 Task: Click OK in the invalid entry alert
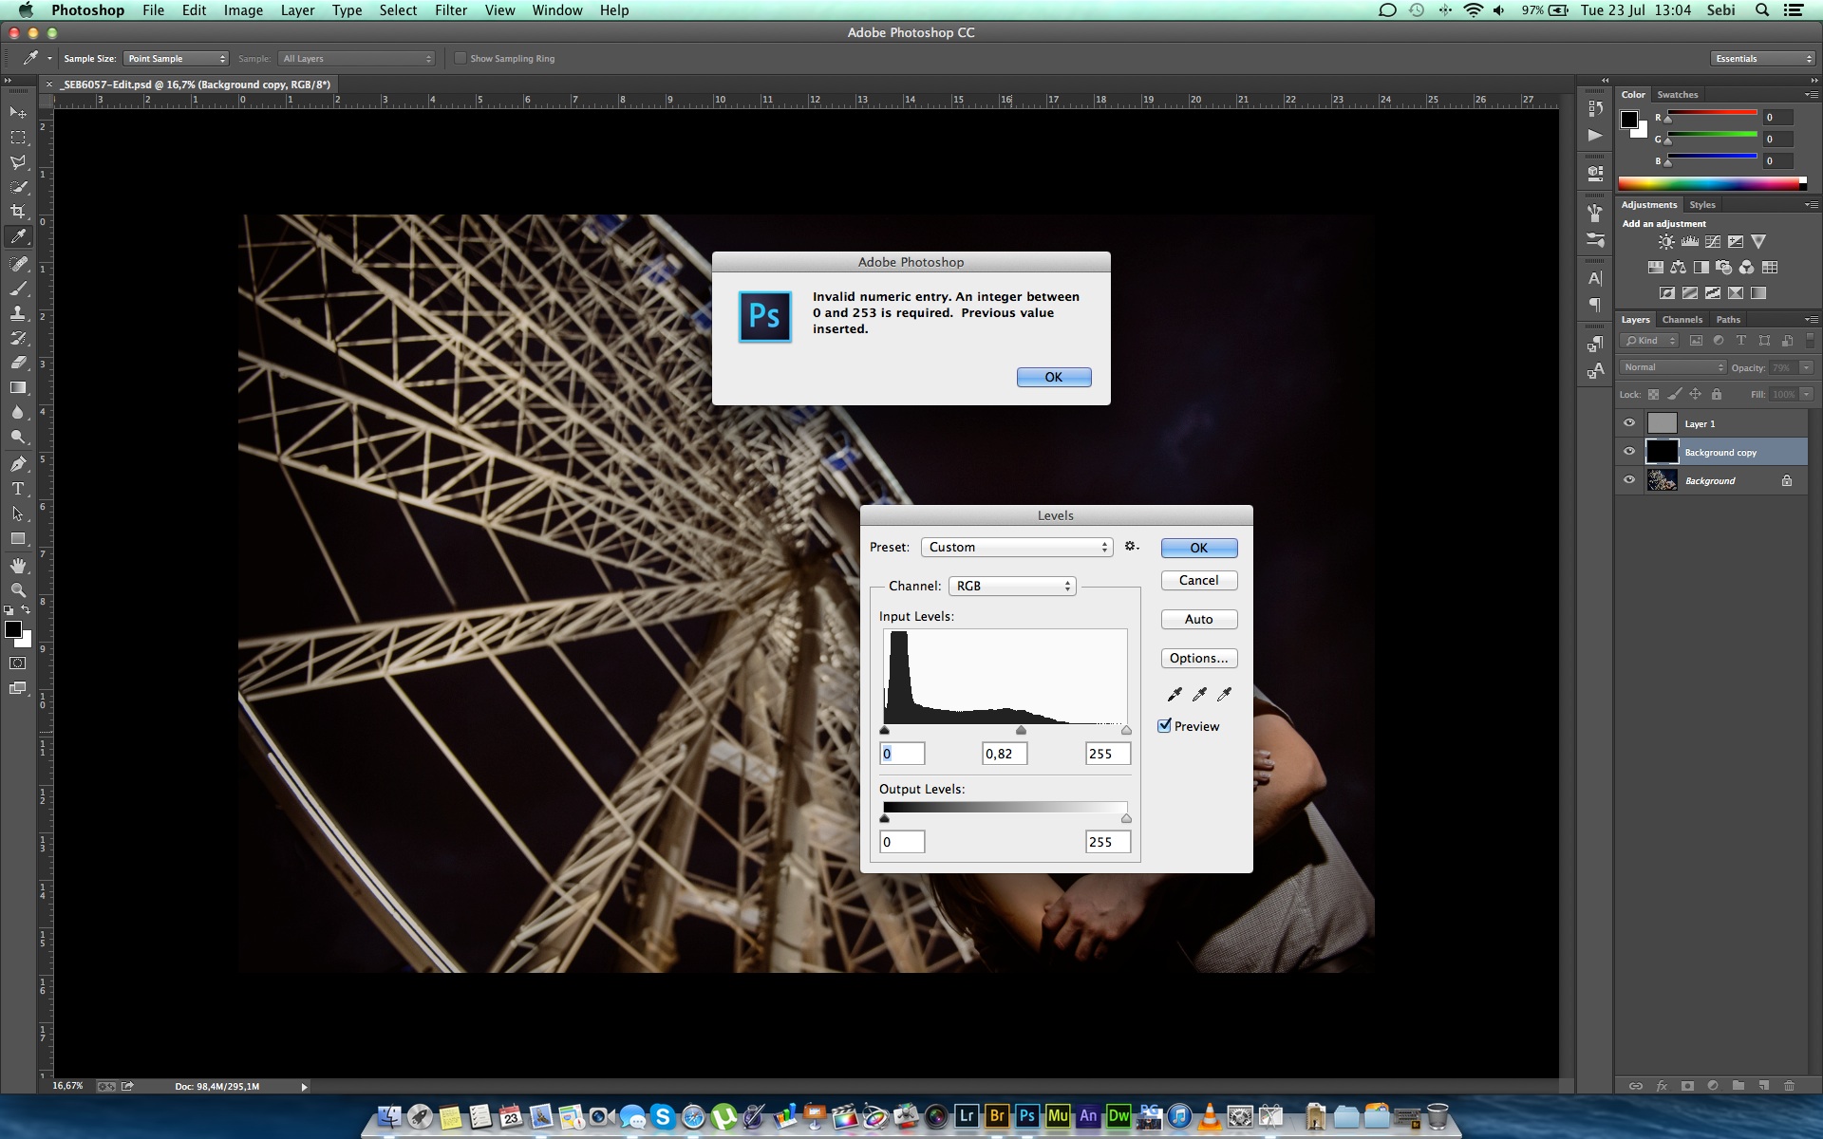pos(1053,378)
